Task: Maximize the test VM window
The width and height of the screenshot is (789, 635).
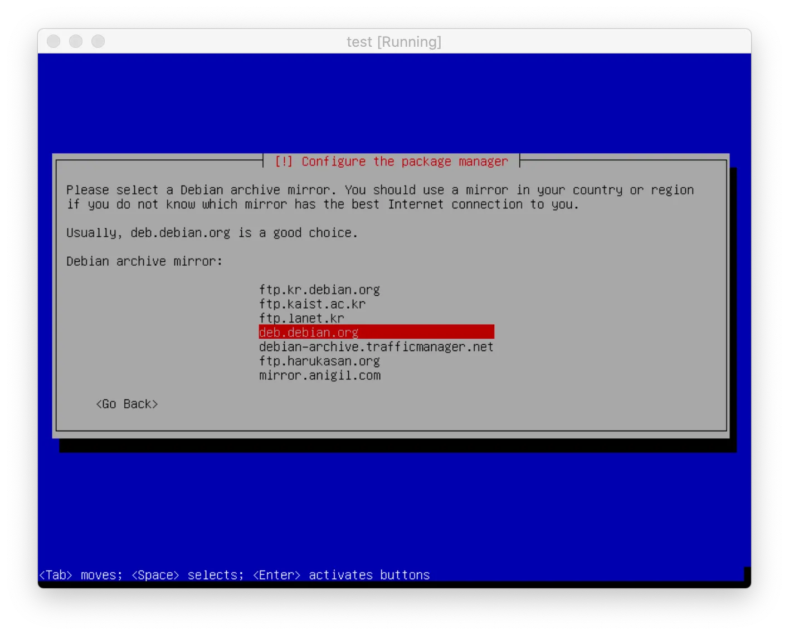Action: 98,41
